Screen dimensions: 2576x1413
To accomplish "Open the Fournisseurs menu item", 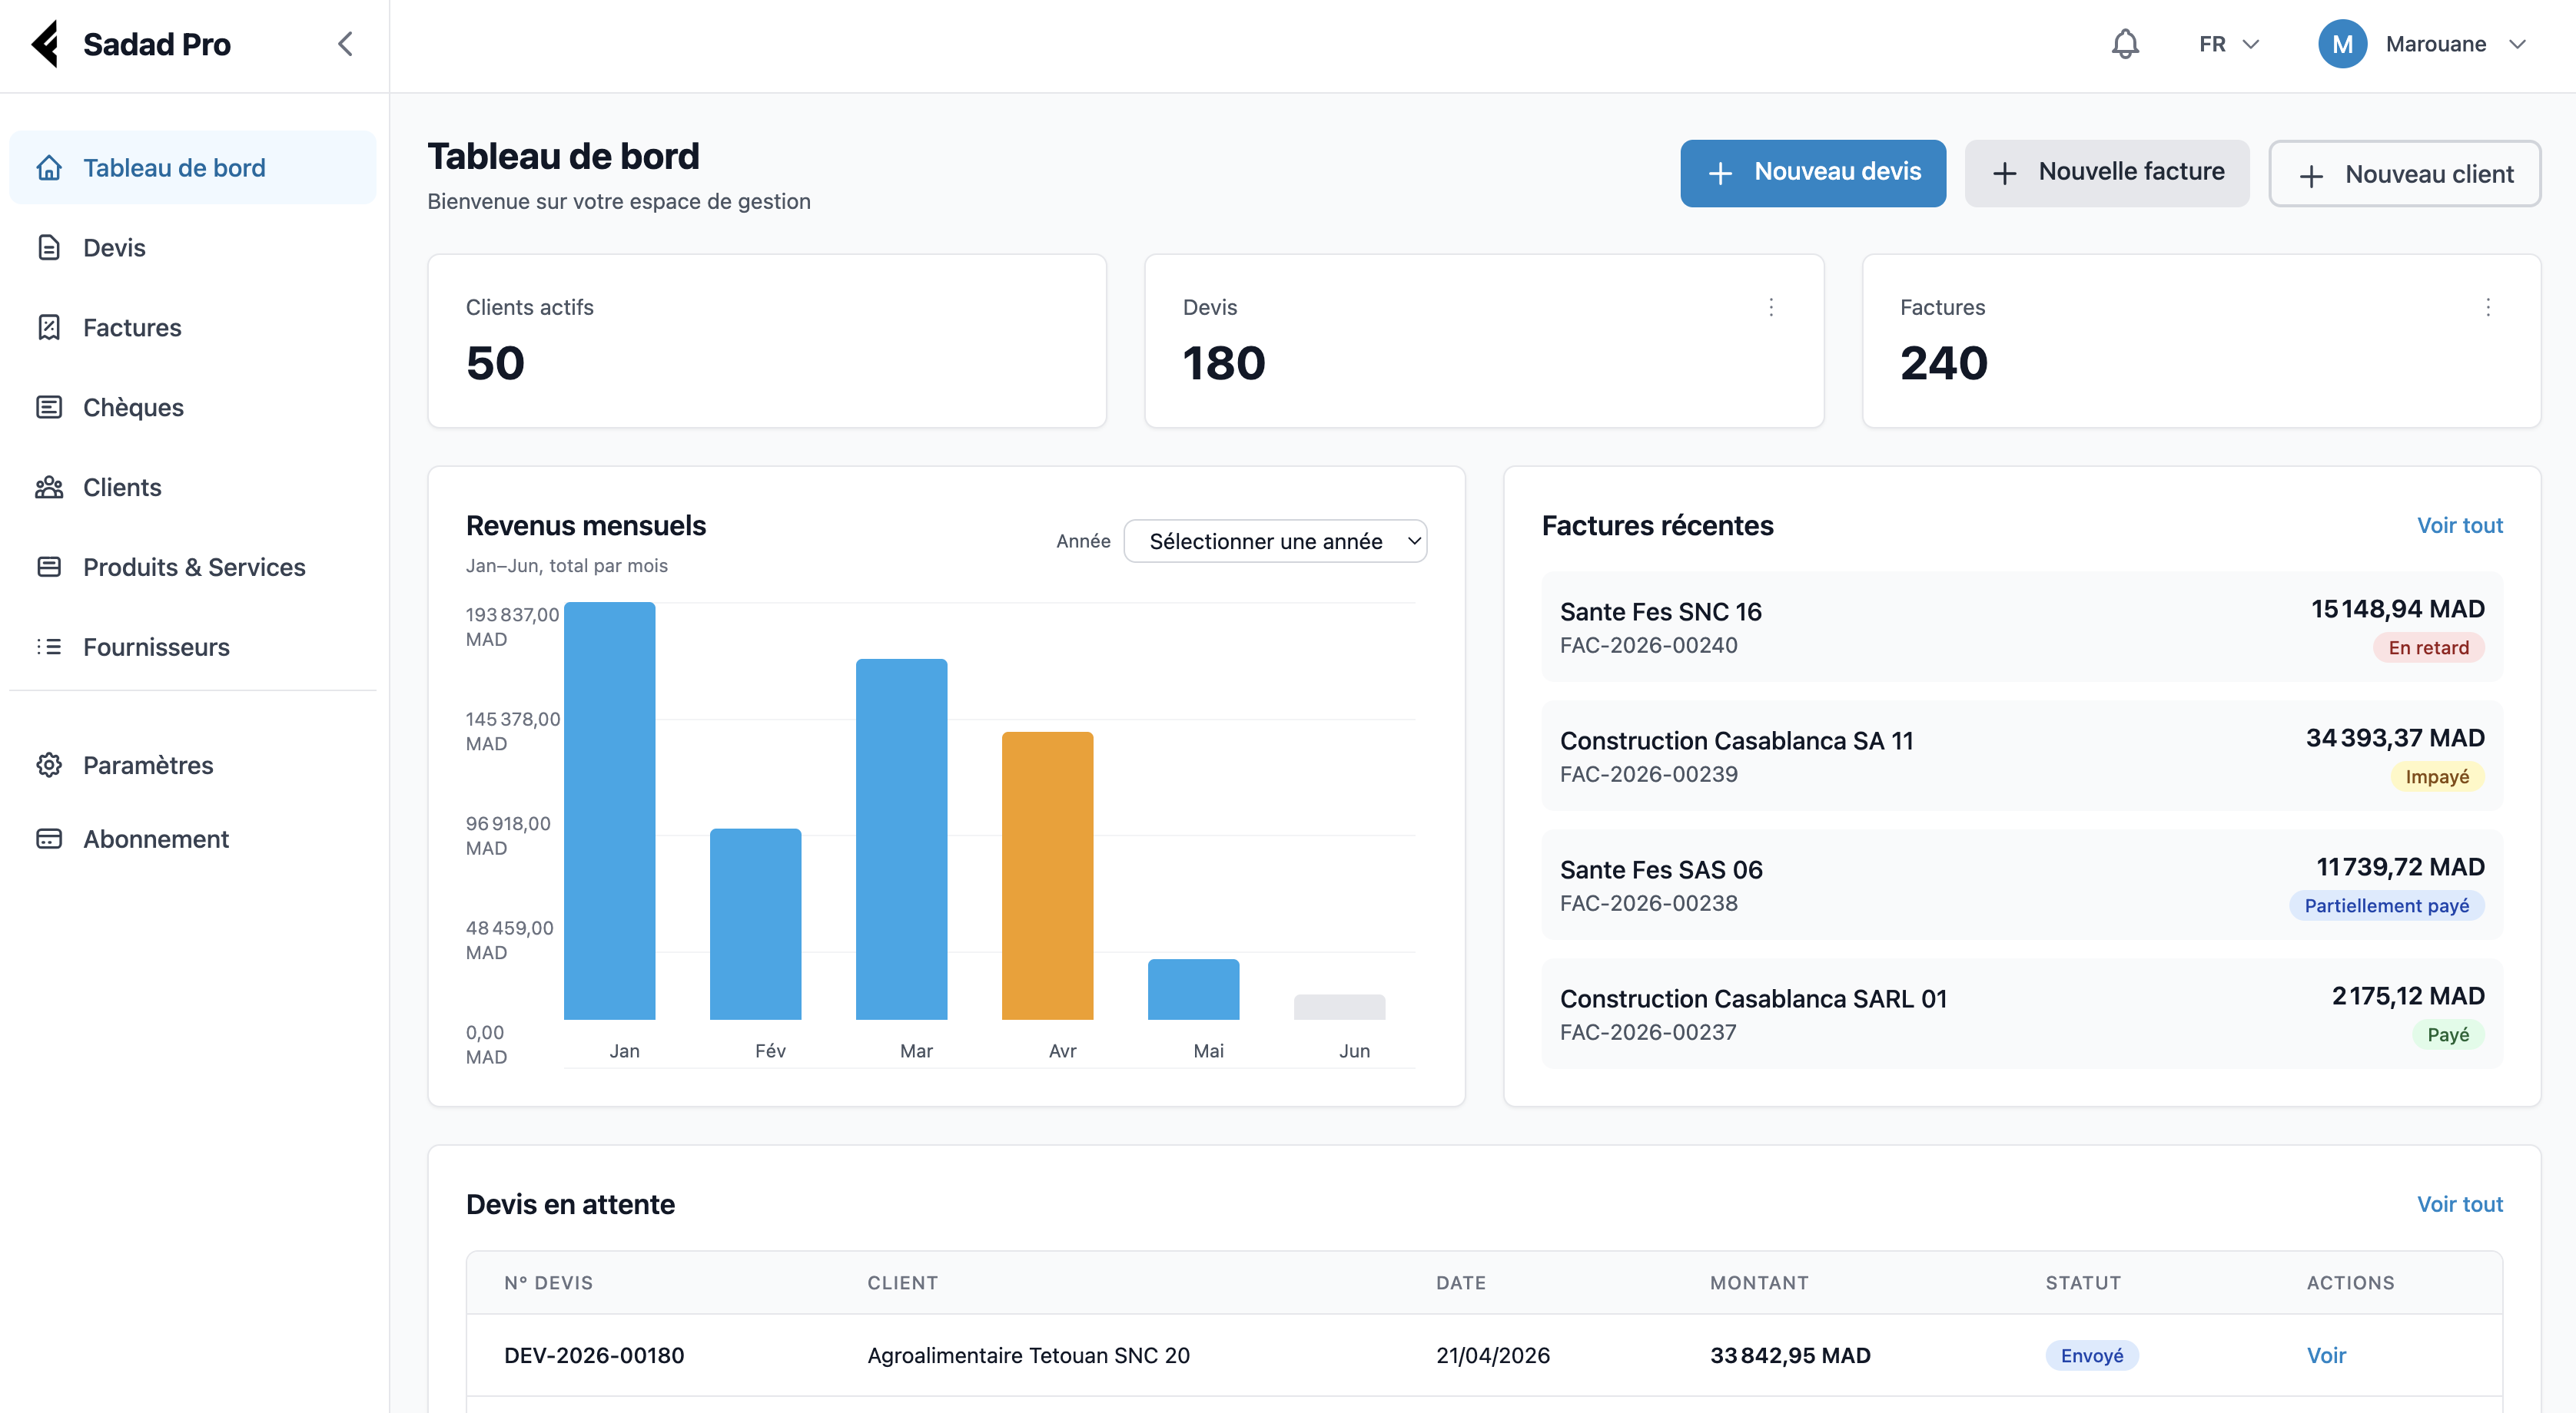I will (156, 647).
